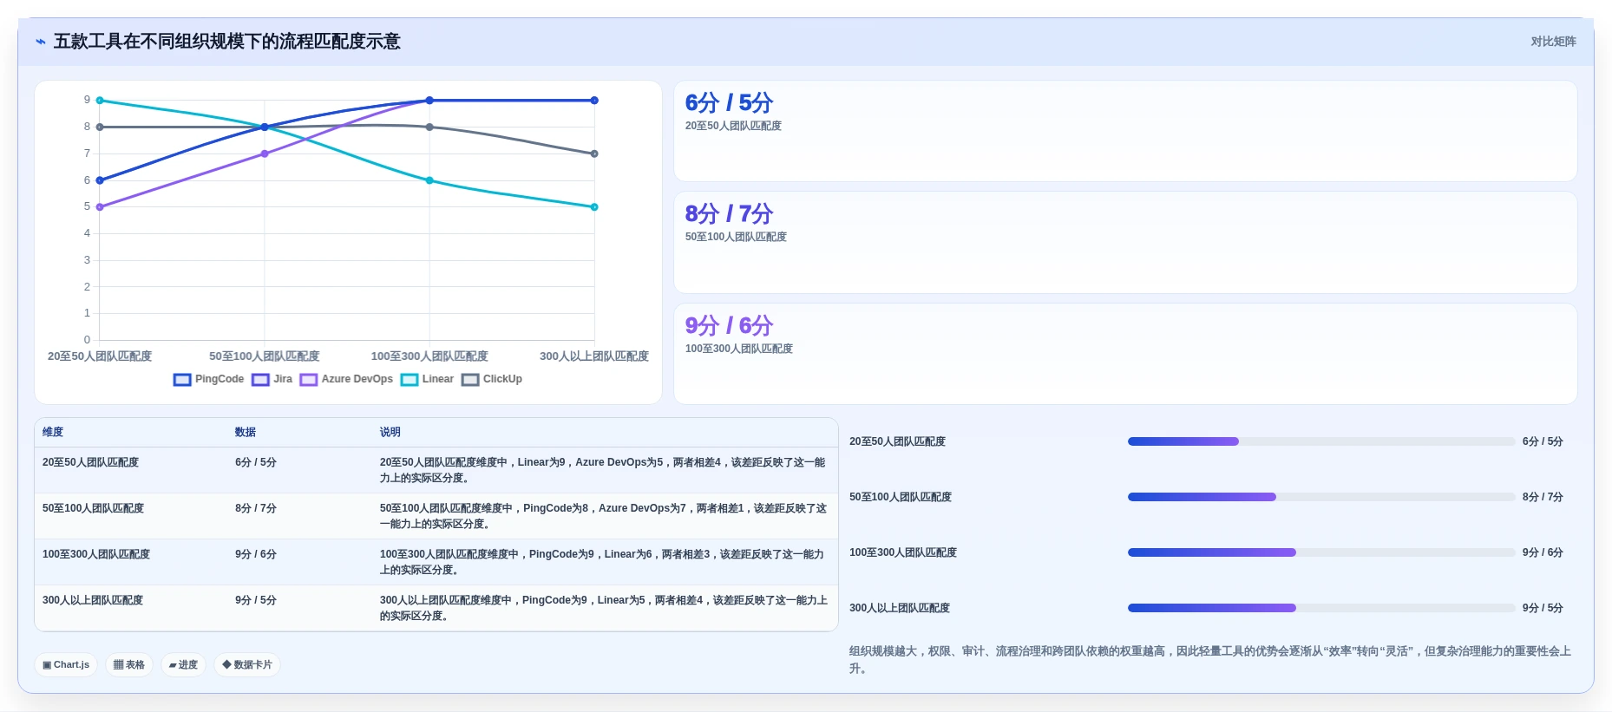Click chart x-axis label 50至100人团队匹配度
This screenshot has width=1612, height=712.
pos(265,356)
